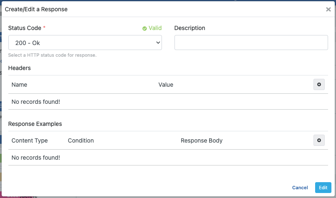Click the Response Examples section title

coord(35,124)
